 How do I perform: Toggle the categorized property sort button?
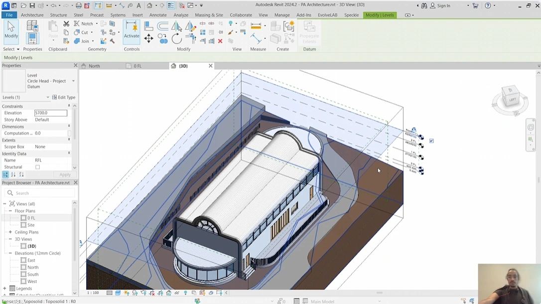(5, 174)
